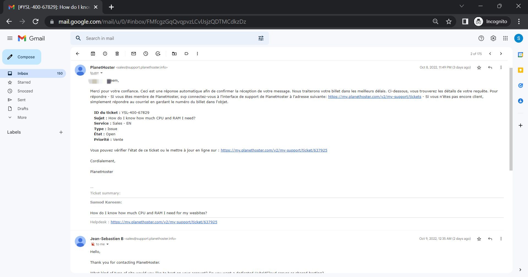Viewport: 528px width, 277px height.
Task: Add conversation to Tasks
Action: point(158,54)
